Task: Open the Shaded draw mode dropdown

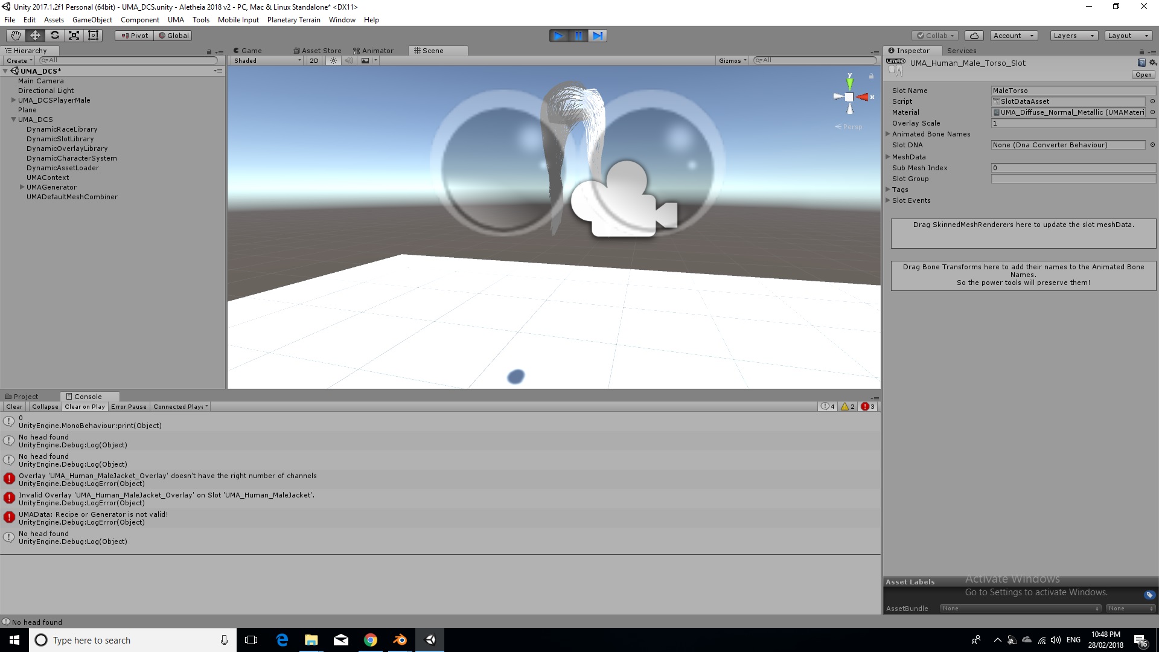Action: tap(266, 60)
